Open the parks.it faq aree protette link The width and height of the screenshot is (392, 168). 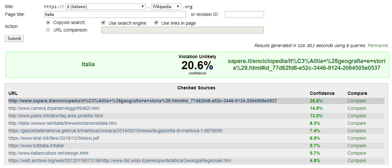click(x=56, y=116)
